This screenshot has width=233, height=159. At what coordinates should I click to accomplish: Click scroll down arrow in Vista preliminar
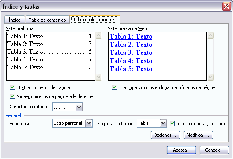(99, 77)
